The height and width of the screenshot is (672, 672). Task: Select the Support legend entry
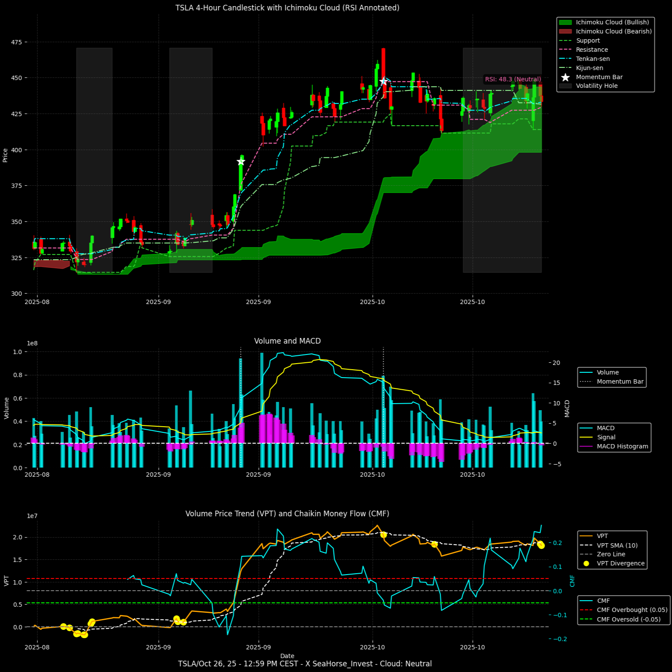(x=579, y=40)
